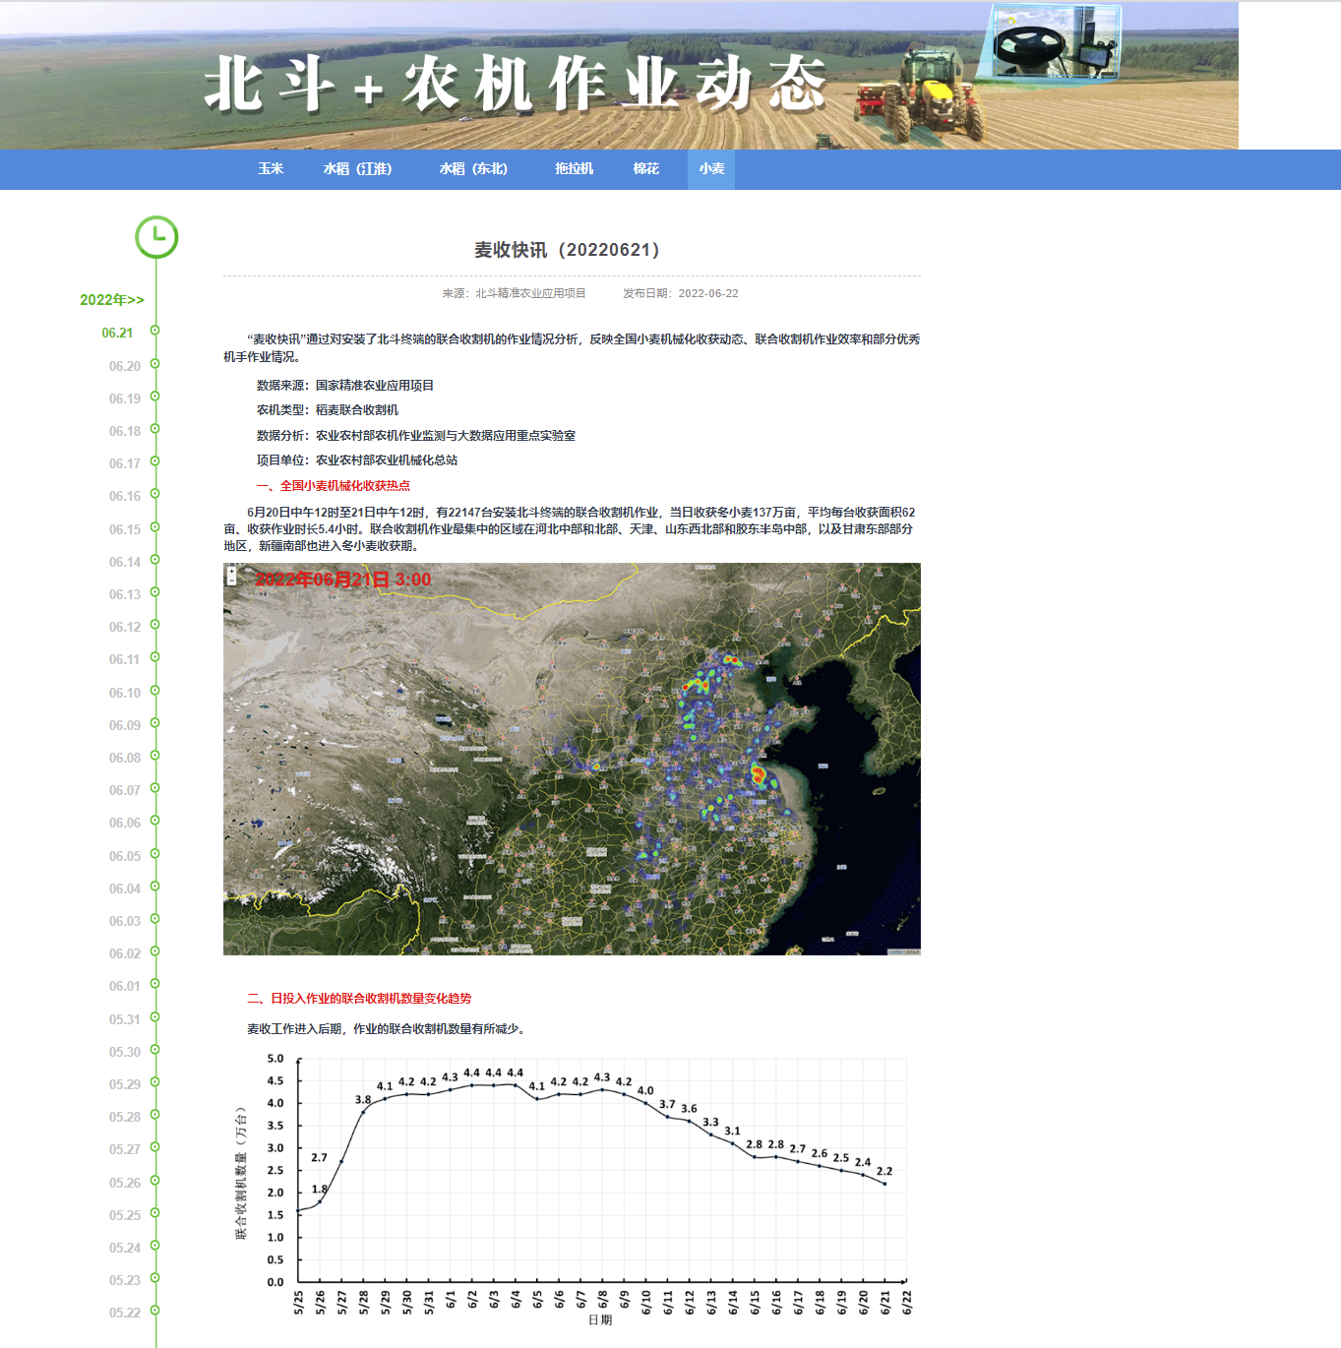Open the 06.20 report date link
1341x1348 pixels.
point(125,366)
